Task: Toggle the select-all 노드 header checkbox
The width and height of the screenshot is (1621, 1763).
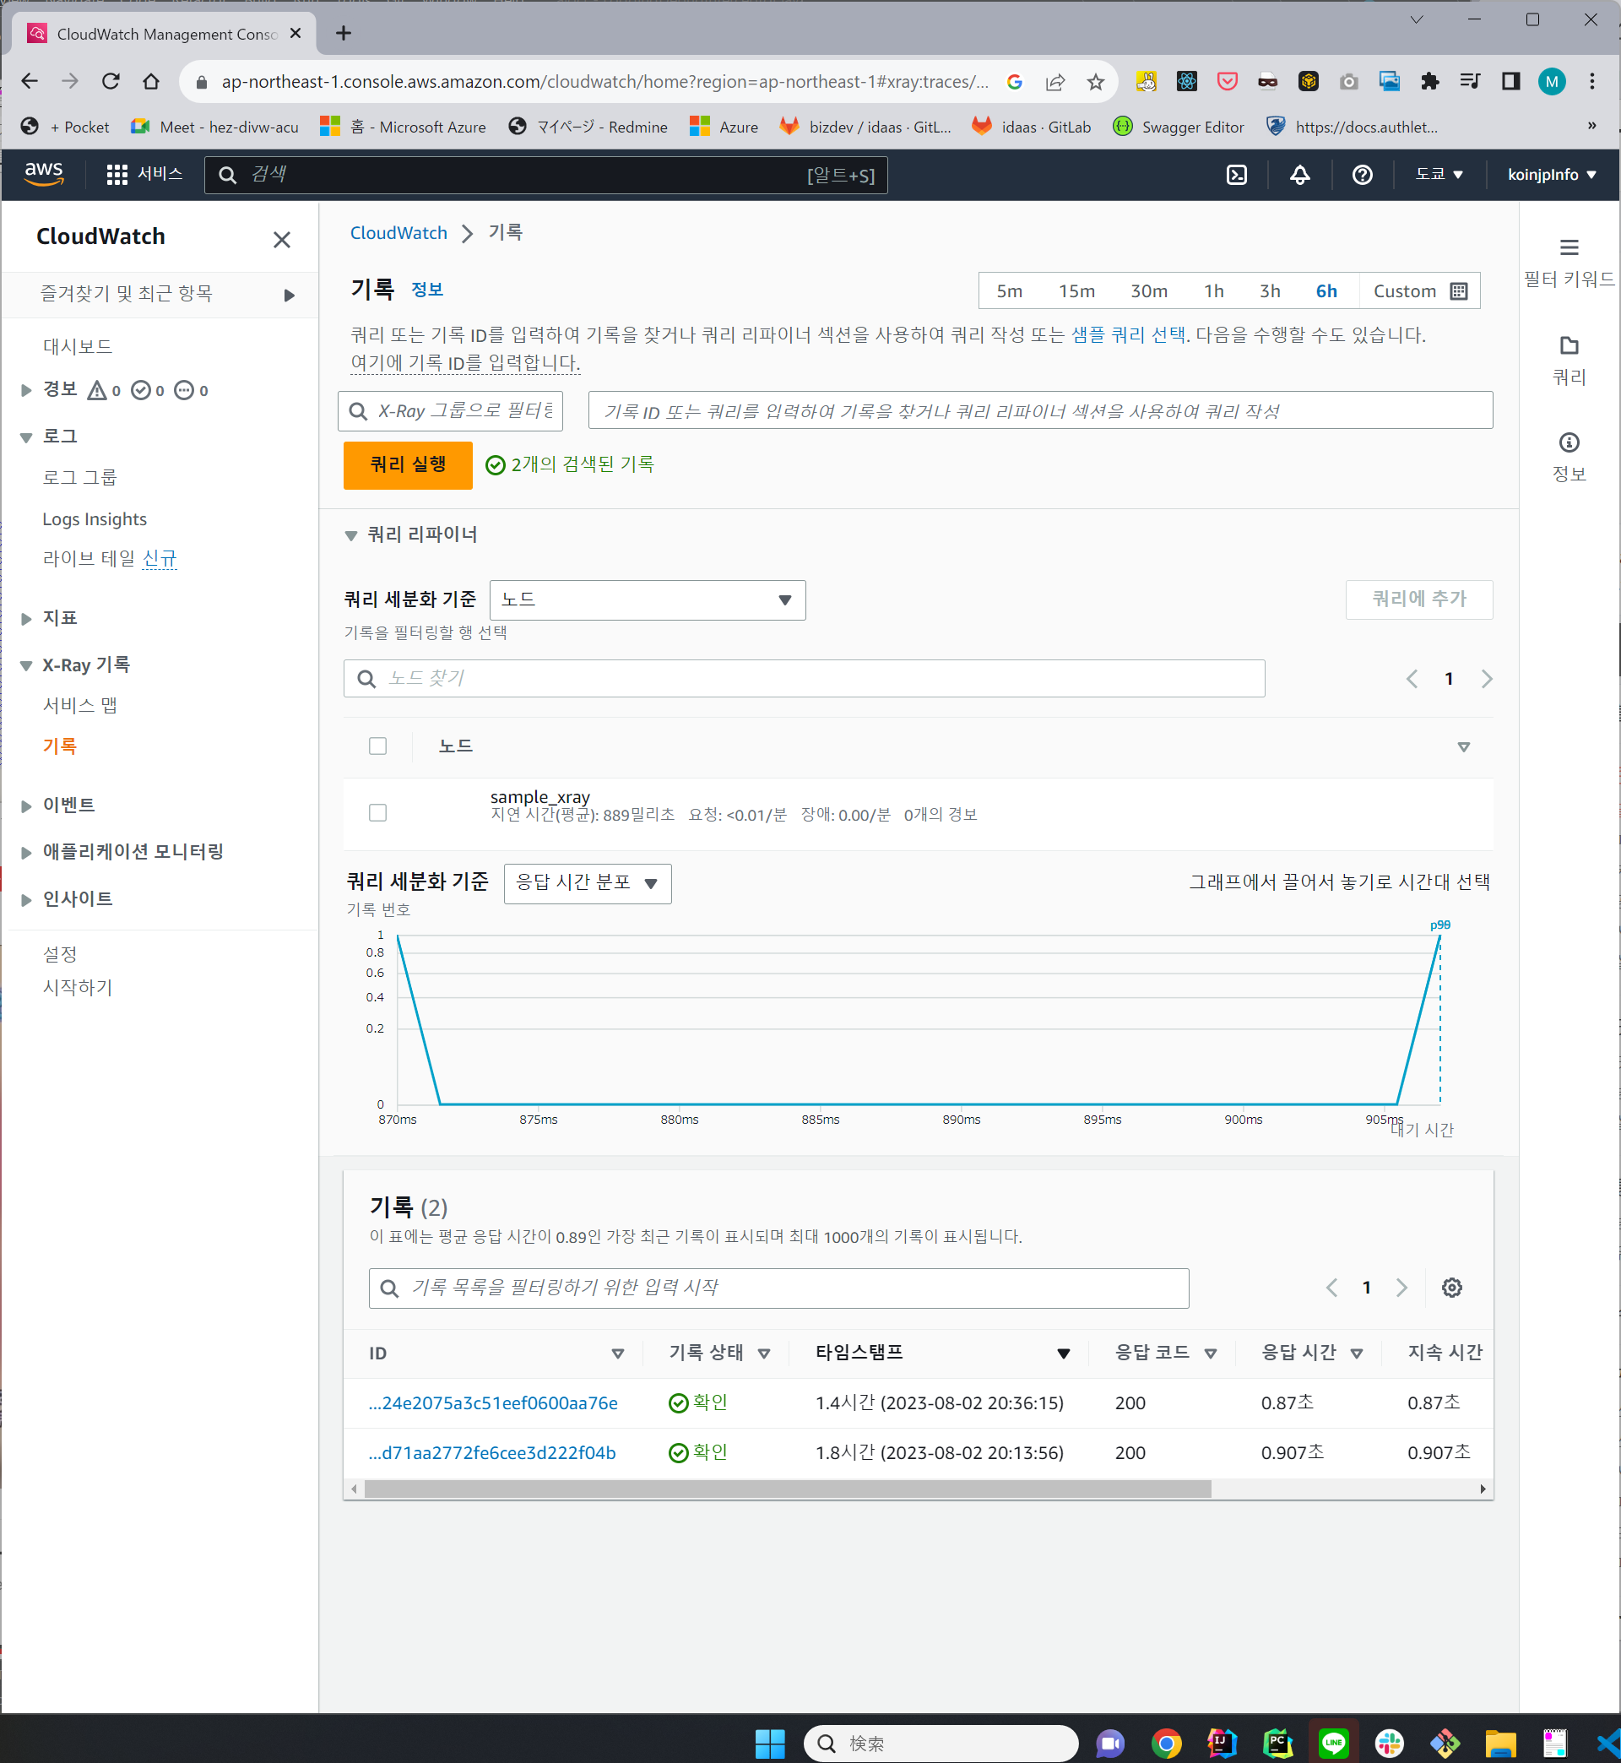Action: pyautogui.click(x=378, y=746)
